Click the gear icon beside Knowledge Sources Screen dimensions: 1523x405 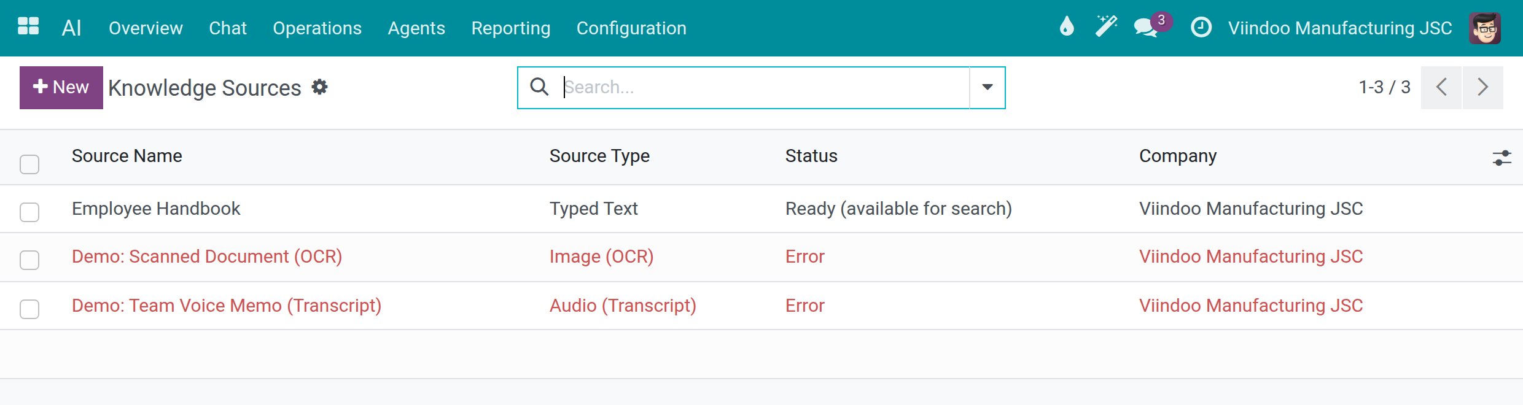click(x=319, y=87)
